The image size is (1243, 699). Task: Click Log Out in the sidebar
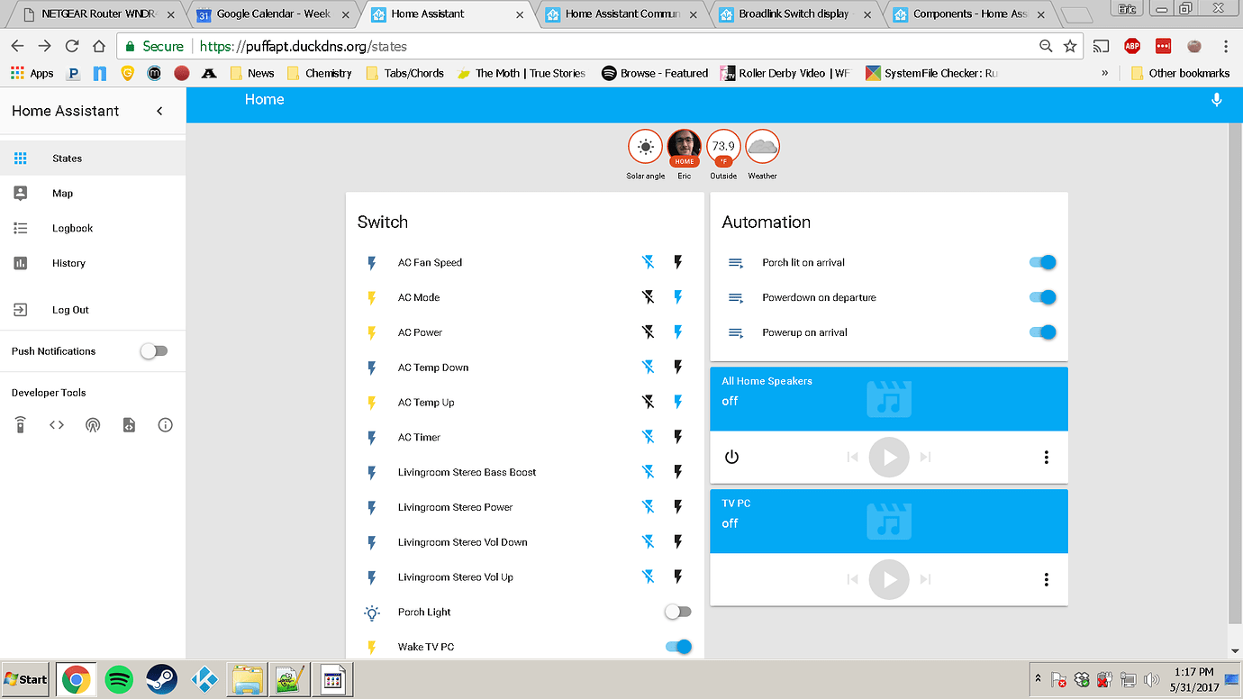coord(93,310)
